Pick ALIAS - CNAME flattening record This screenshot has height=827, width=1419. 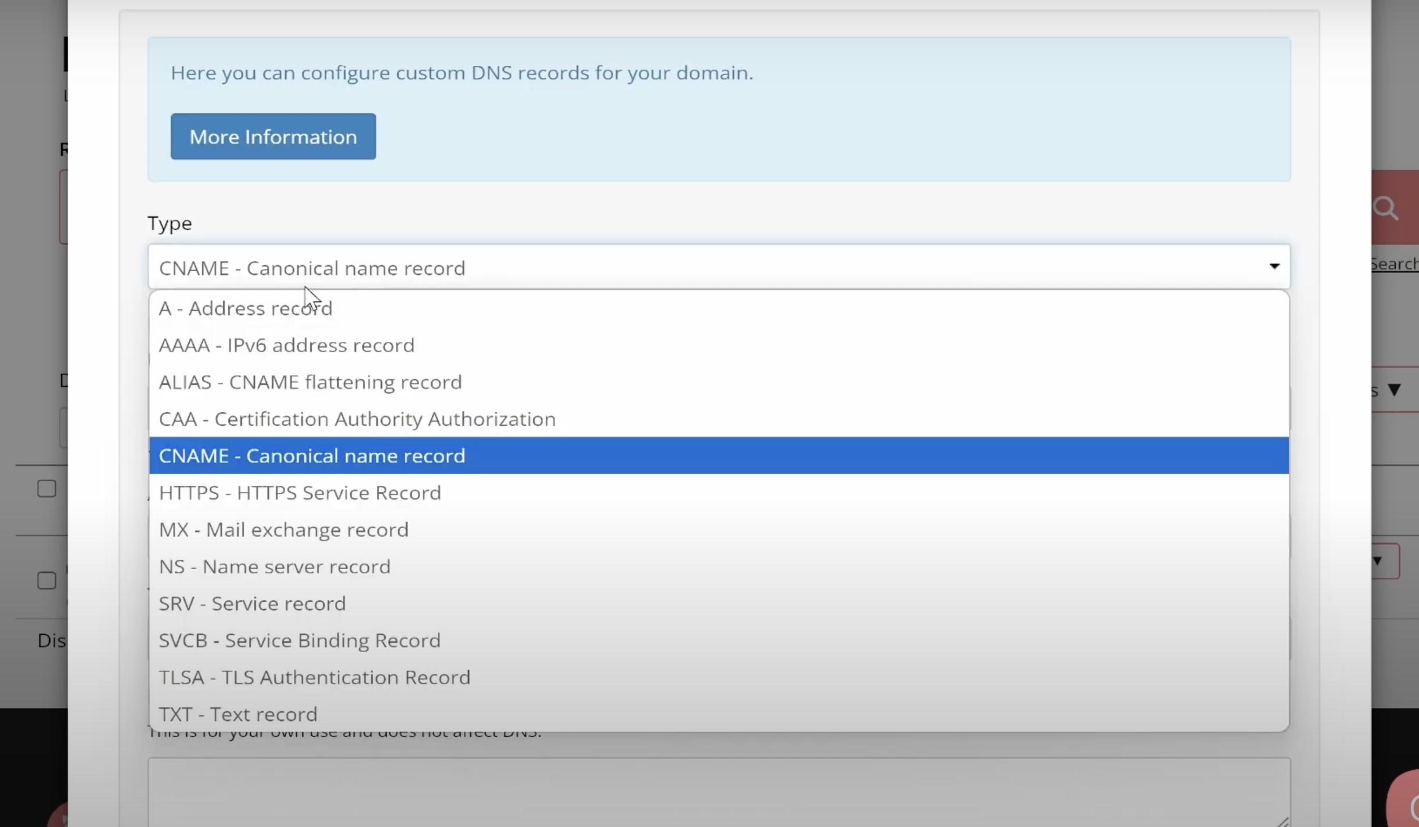point(310,382)
